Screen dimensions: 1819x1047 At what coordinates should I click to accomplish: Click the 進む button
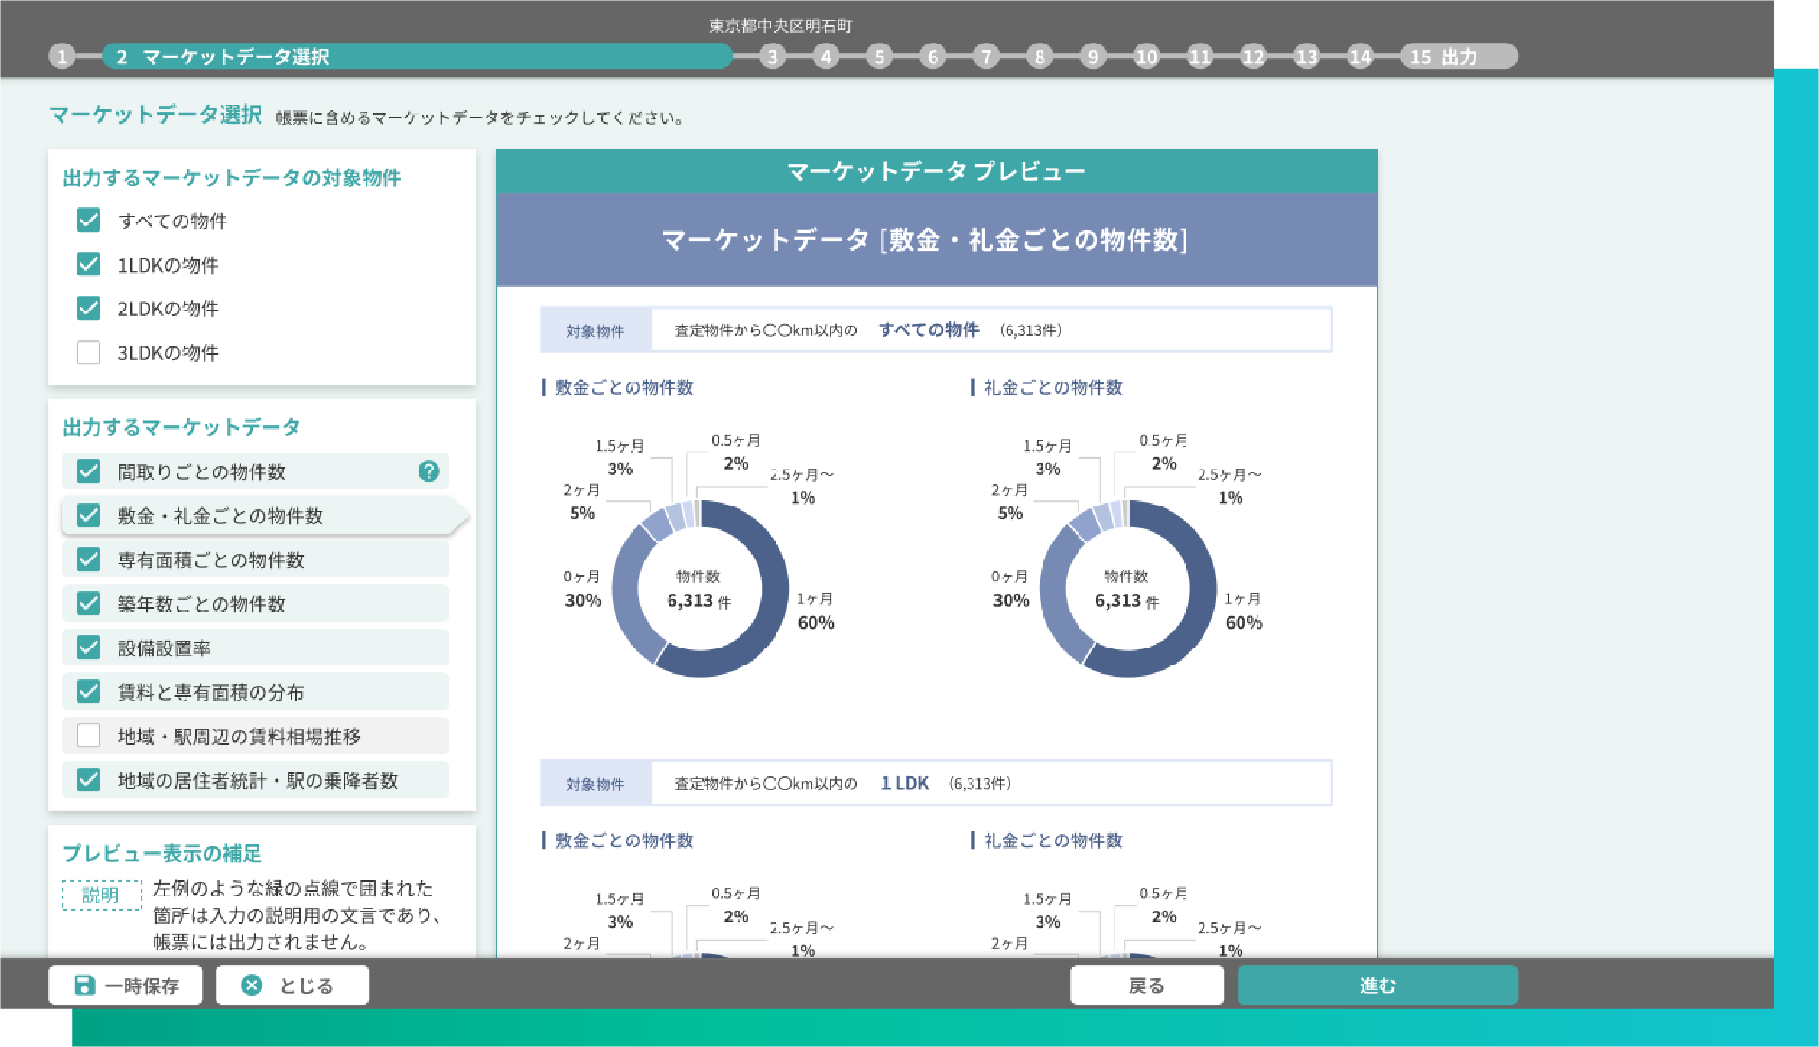pyautogui.click(x=1377, y=985)
